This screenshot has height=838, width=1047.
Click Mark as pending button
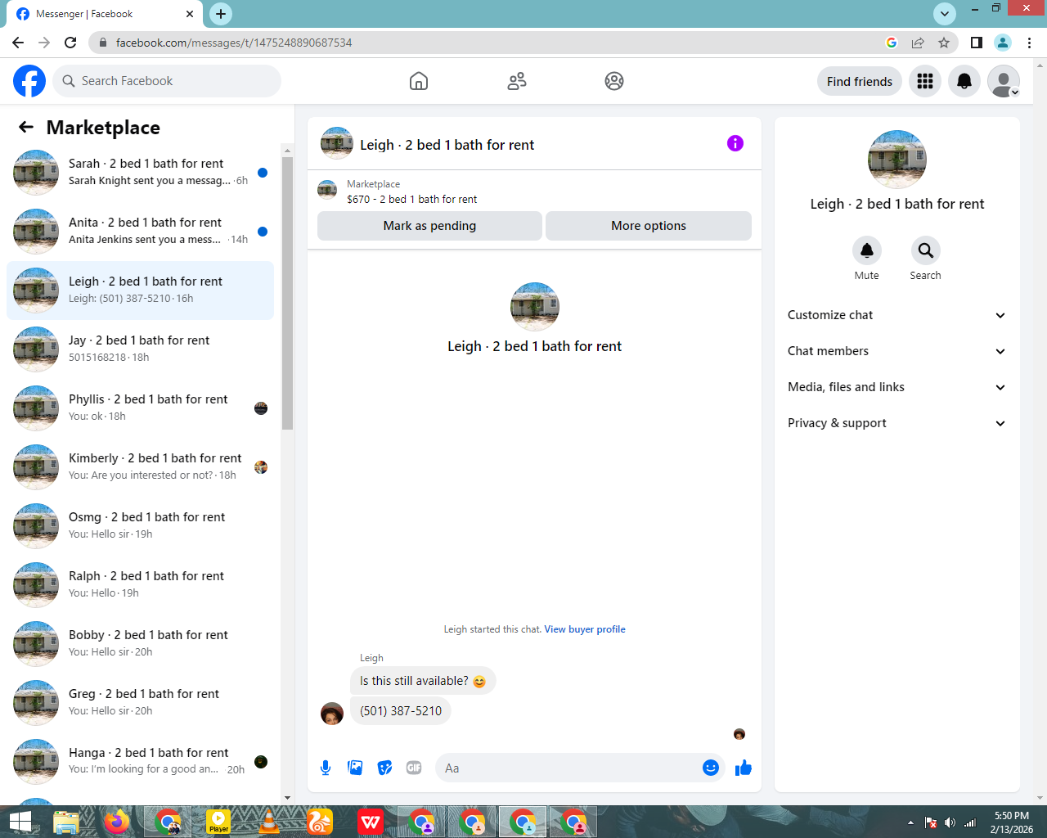coord(429,226)
